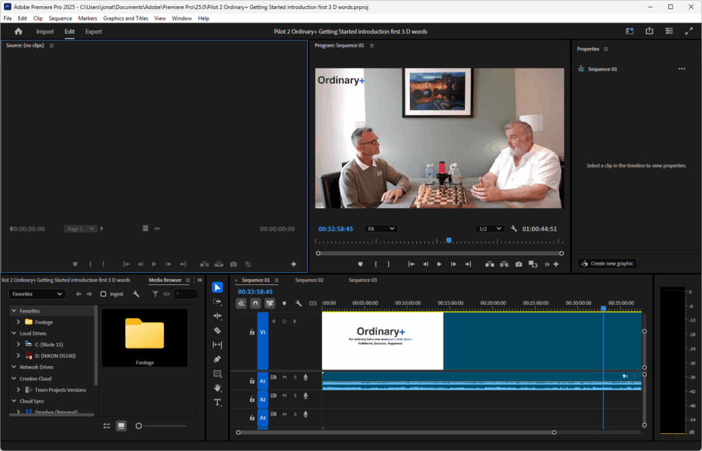Open Comparison View in Program Monitor
This screenshot has height=451, width=702.
click(x=533, y=264)
